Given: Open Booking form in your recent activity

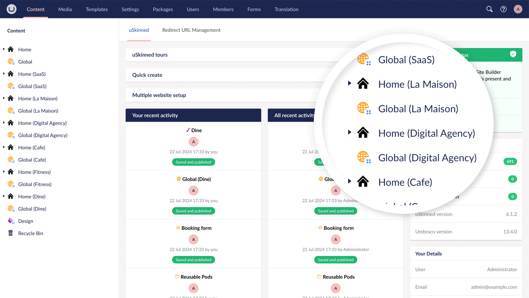Looking at the screenshot, I should (x=196, y=228).
